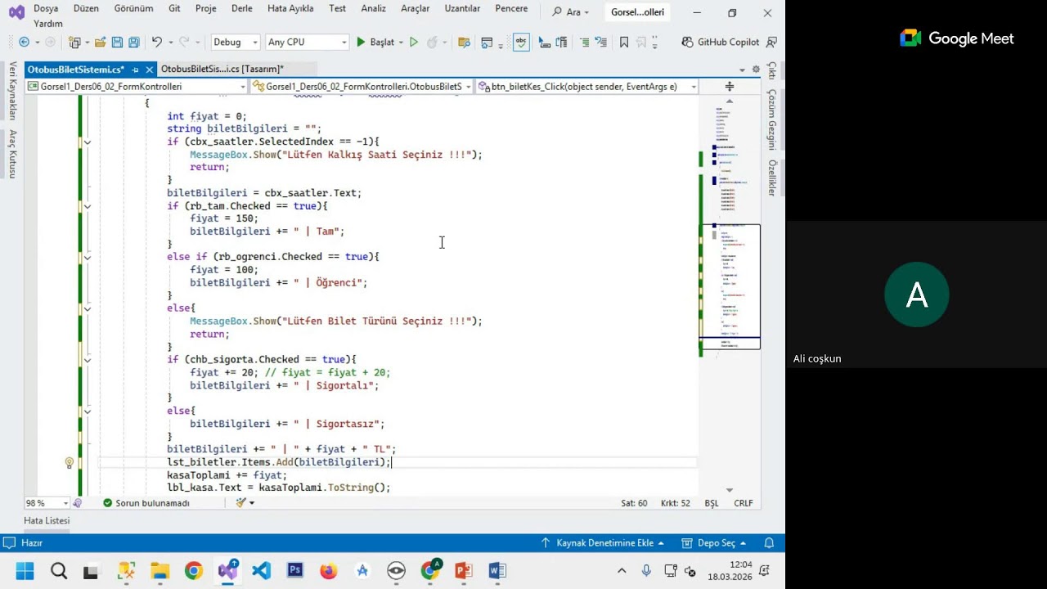Image resolution: width=1047 pixels, height=589 pixels.
Task: Click the split editor icon
Action: [x=730, y=86]
